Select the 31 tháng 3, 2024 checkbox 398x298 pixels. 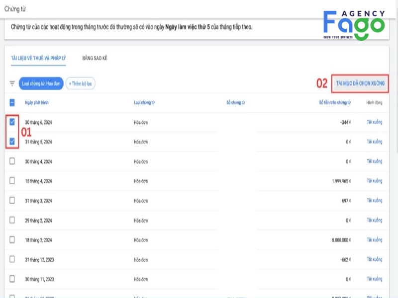pyautogui.click(x=12, y=200)
